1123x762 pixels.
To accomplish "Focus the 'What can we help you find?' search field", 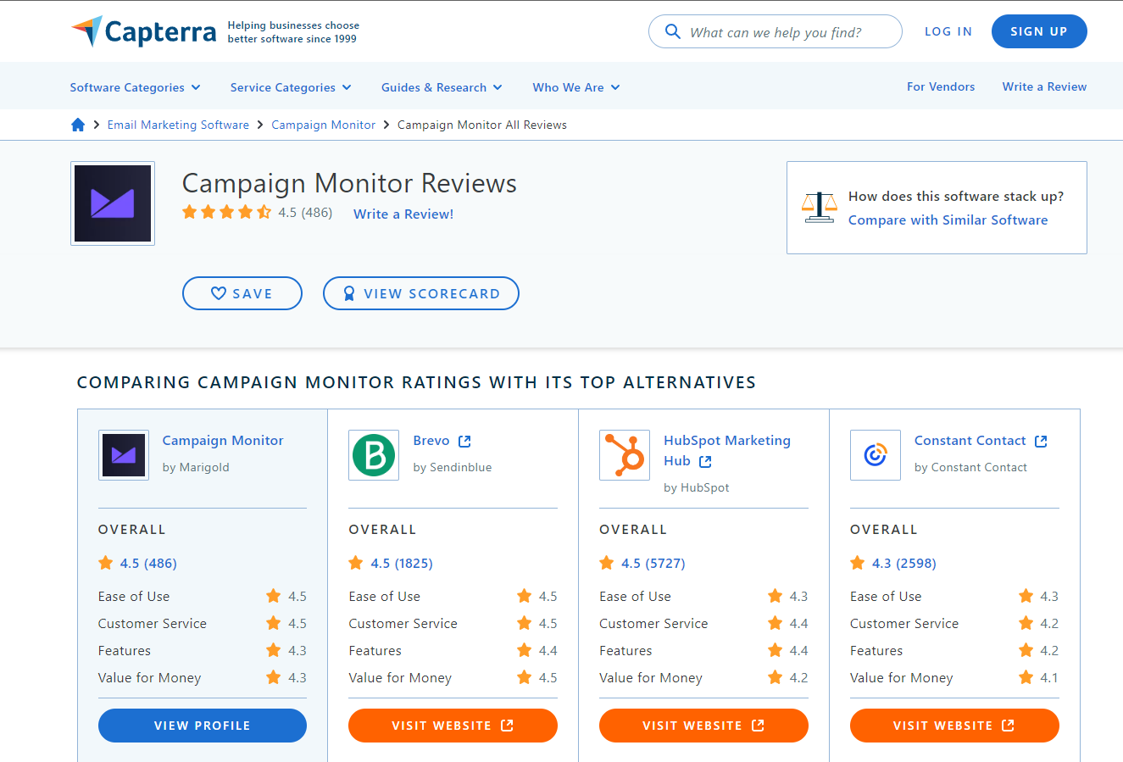I will point(776,31).
